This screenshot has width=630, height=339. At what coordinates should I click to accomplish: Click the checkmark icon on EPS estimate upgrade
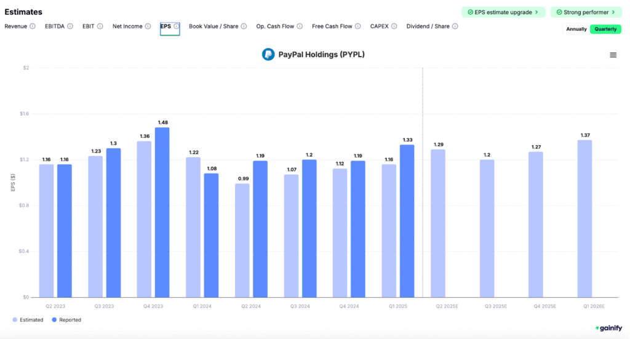pos(471,12)
